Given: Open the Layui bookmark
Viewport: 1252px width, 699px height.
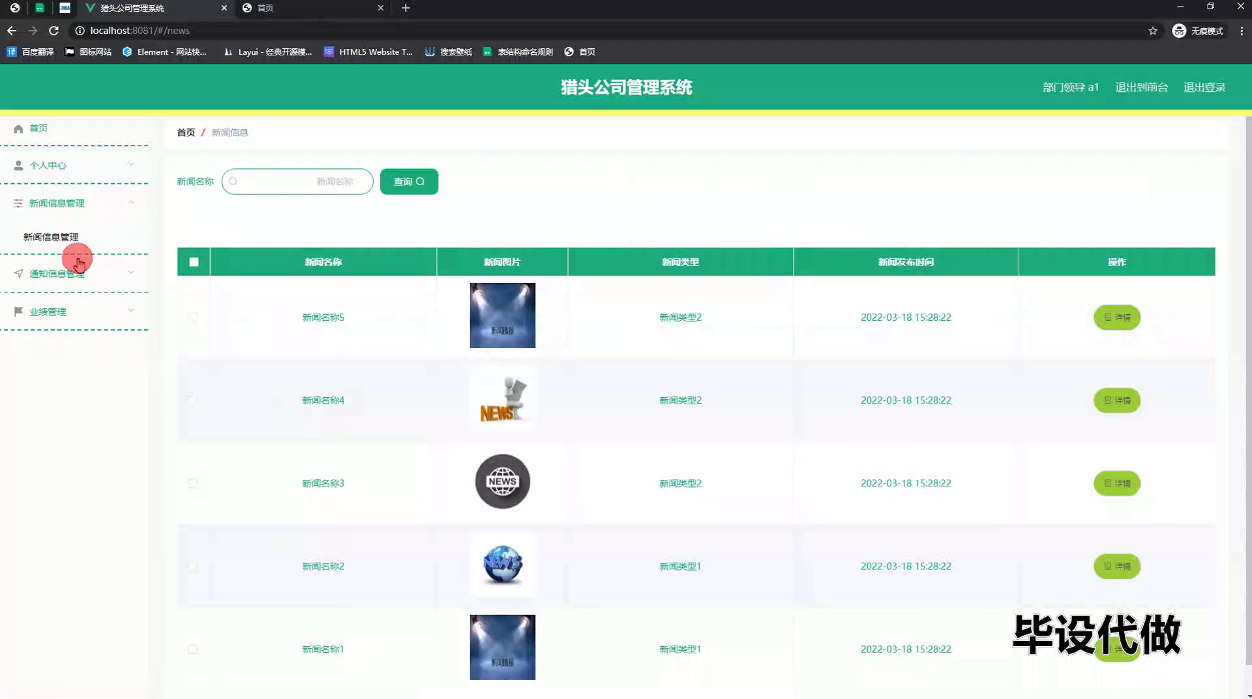Looking at the screenshot, I should point(267,52).
